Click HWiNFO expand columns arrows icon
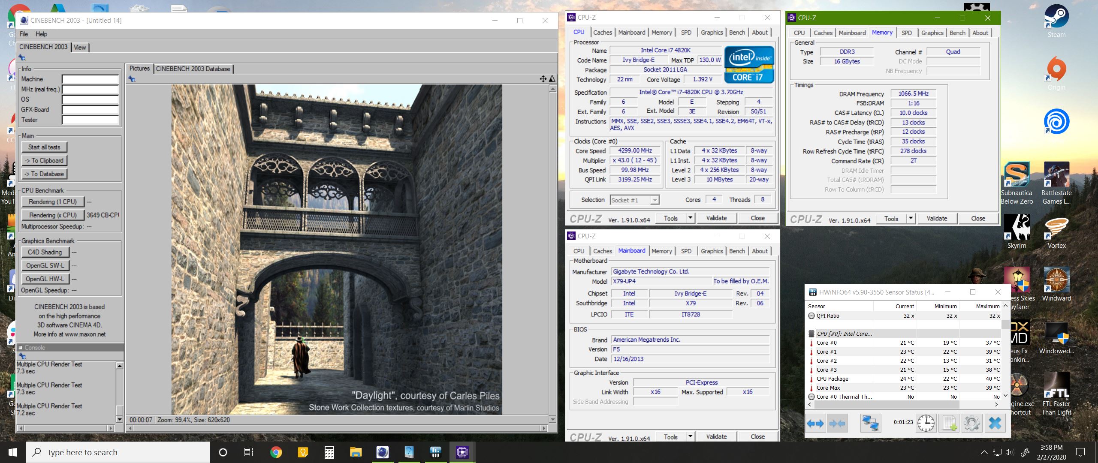 click(815, 424)
